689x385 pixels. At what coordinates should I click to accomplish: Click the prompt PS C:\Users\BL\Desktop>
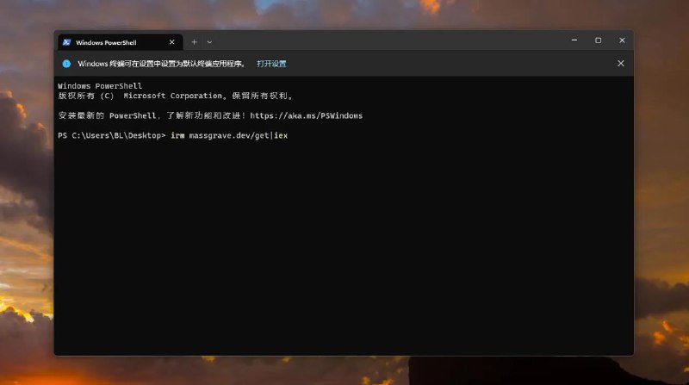pyautogui.click(x=112, y=135)
